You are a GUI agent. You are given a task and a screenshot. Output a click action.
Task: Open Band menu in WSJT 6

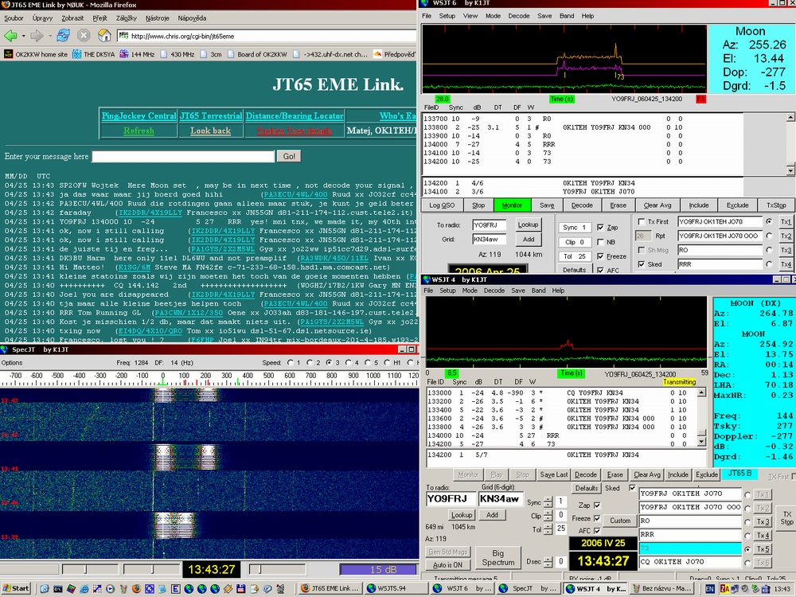tap(567, 16)
